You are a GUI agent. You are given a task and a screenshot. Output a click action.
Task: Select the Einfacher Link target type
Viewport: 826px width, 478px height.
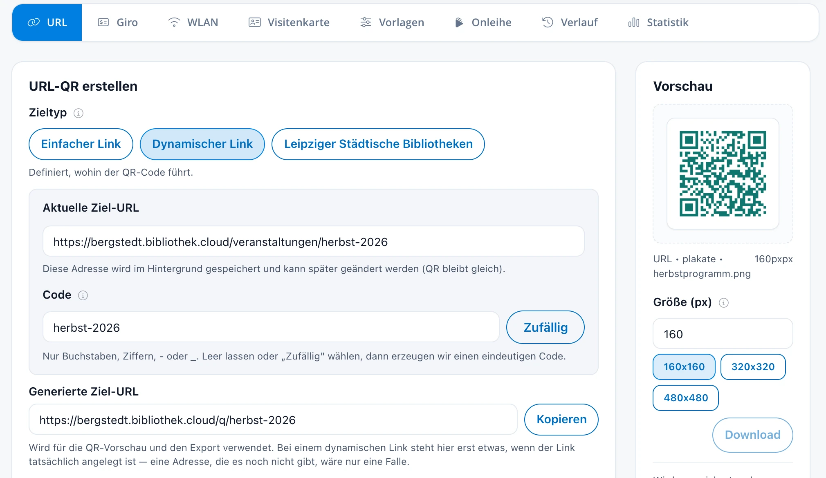click(x=81, y=144)
